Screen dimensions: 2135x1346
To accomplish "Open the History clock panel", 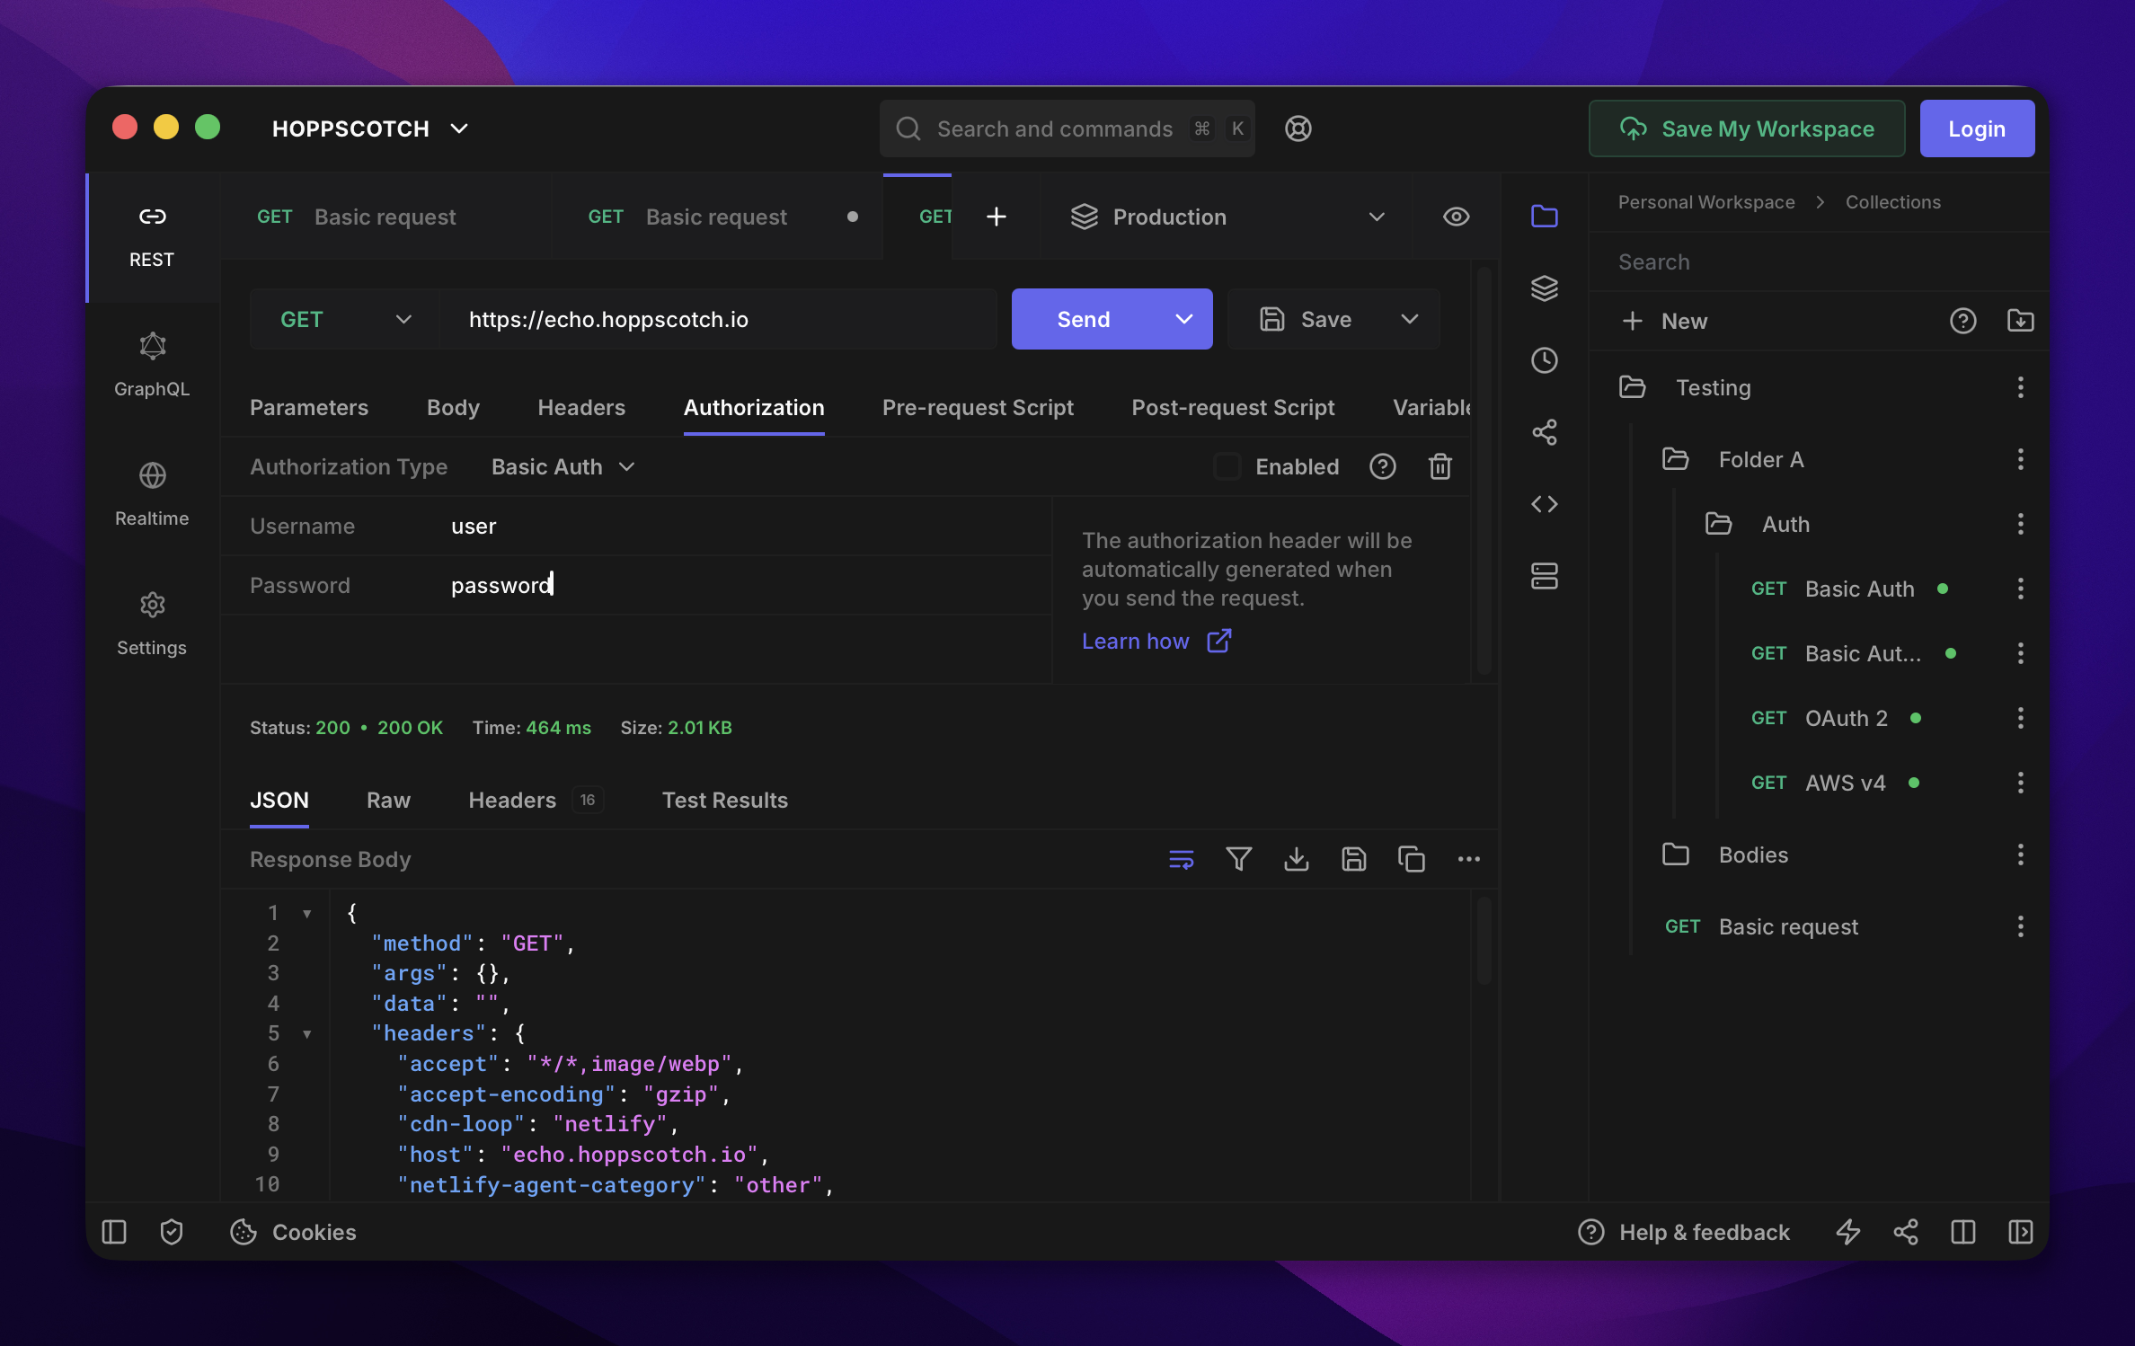I will 1544,360.
